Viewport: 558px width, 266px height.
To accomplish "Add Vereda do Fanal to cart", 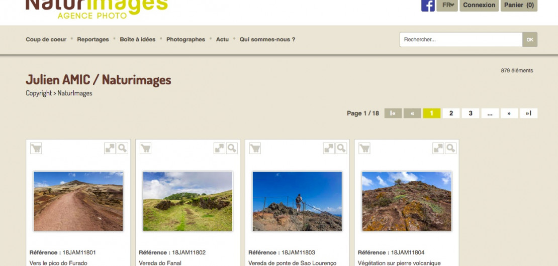I will 145,148.
